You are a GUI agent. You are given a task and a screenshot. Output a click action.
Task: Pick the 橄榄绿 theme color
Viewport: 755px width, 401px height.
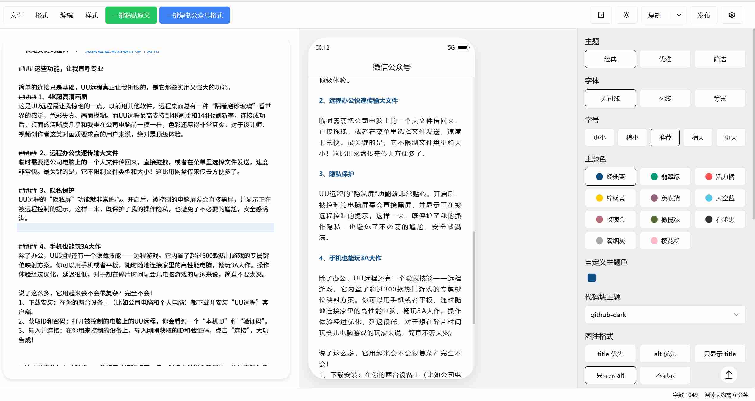pyautogui.click(x=665, y=219)
